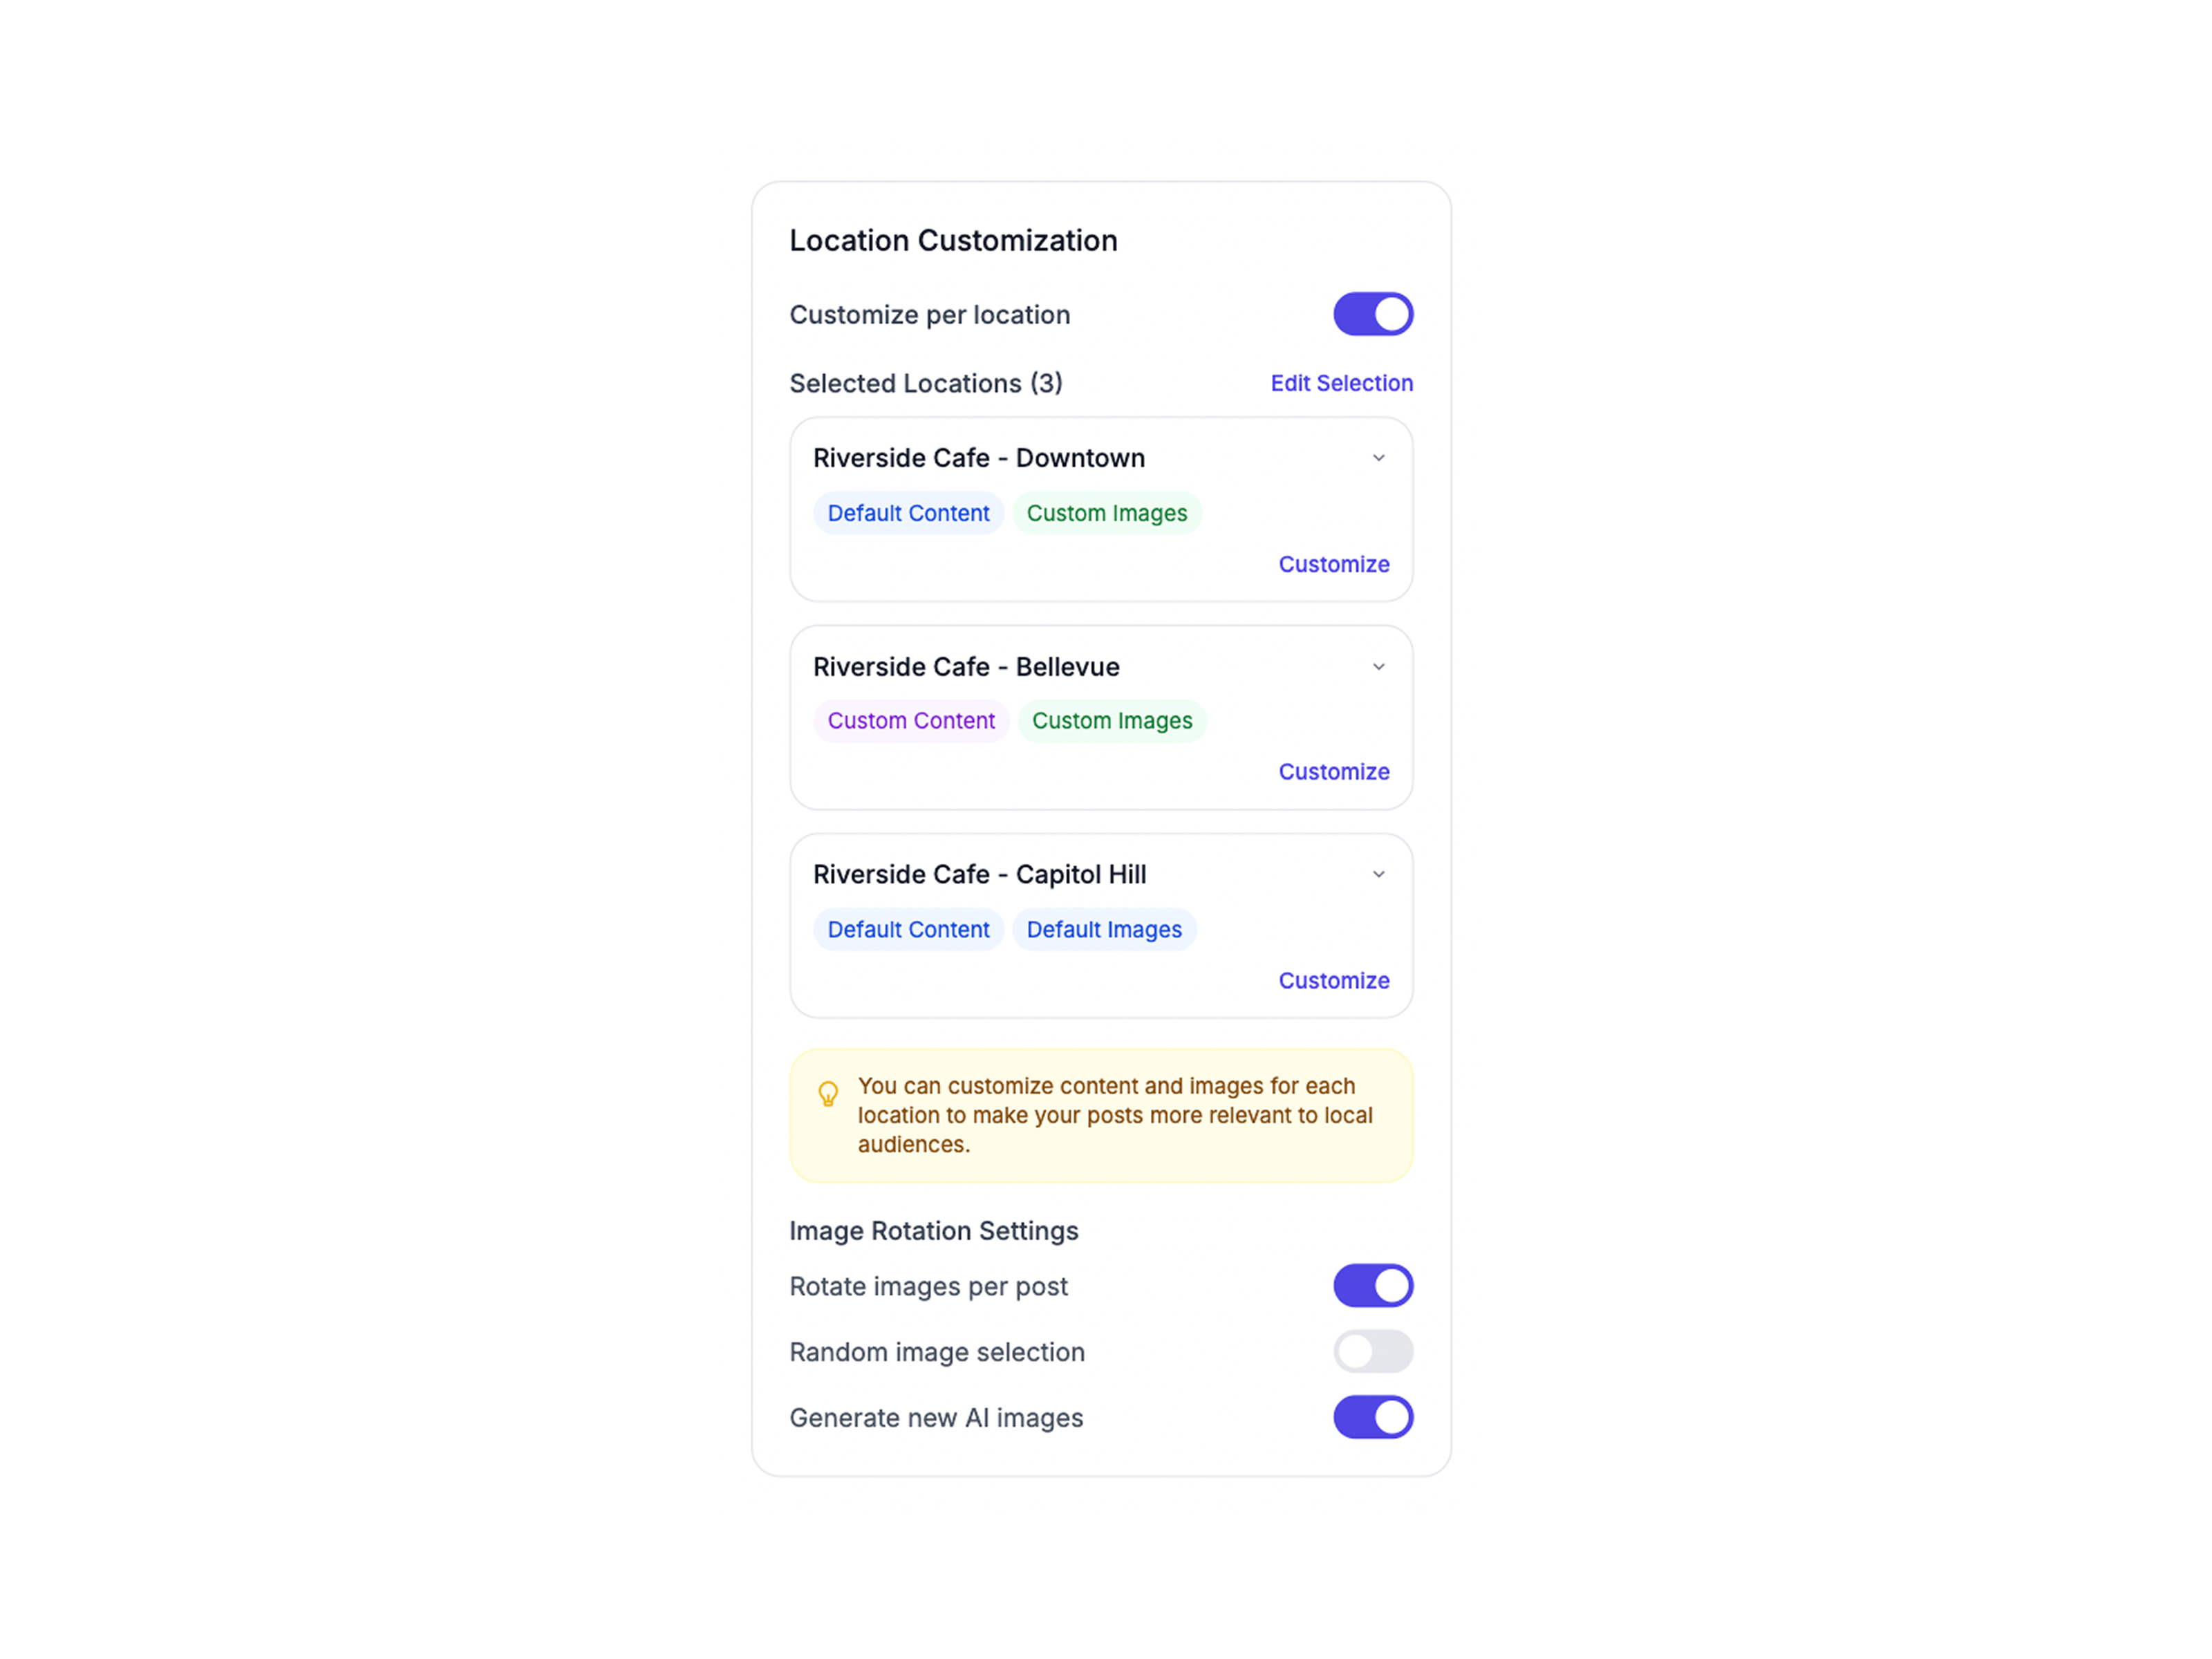Viewport: 2212px width, 1659px height.
Task: Click Custom Images badge for Bellevue
Action: coord(1112,720)
